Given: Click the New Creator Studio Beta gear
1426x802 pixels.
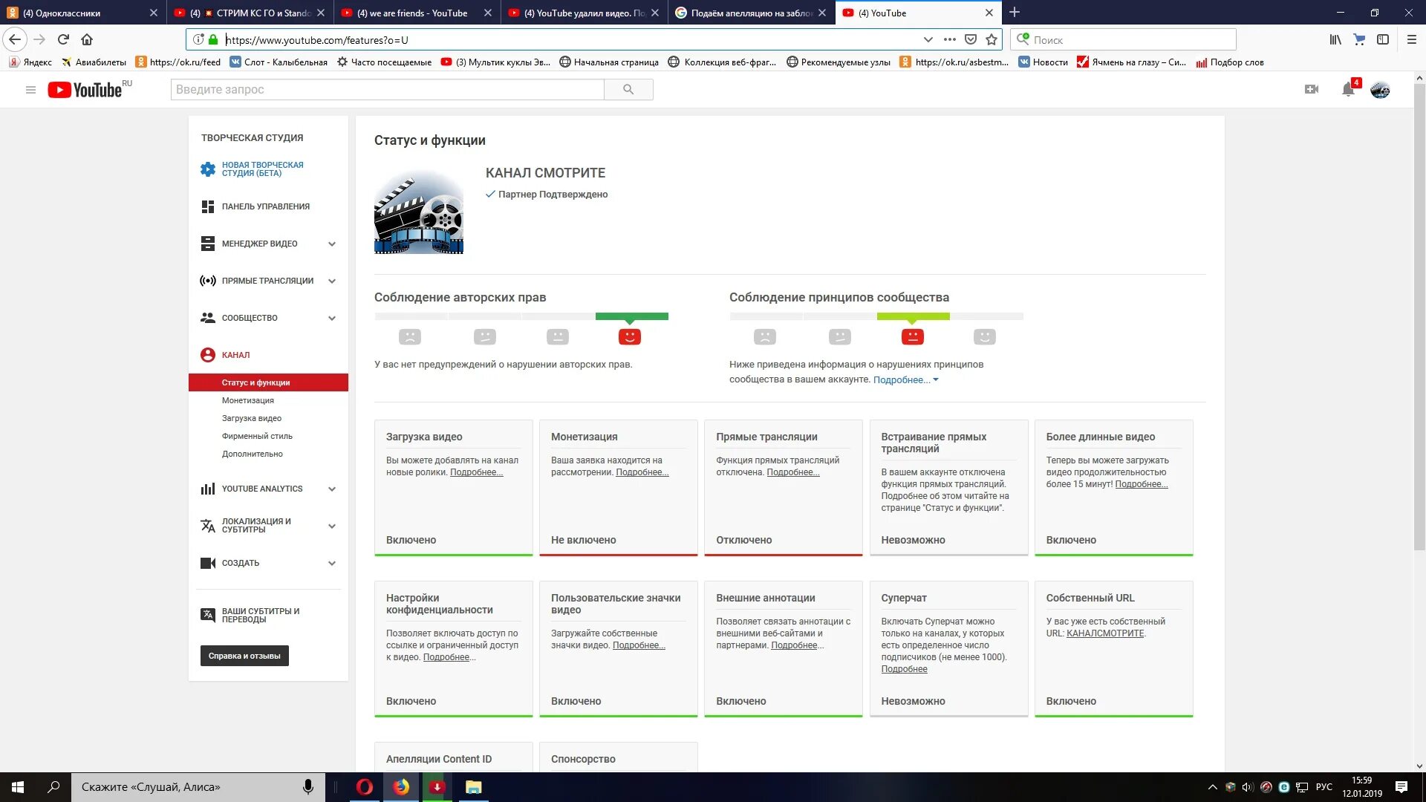Looking at the screenshot, I should [x=208, y=169].
